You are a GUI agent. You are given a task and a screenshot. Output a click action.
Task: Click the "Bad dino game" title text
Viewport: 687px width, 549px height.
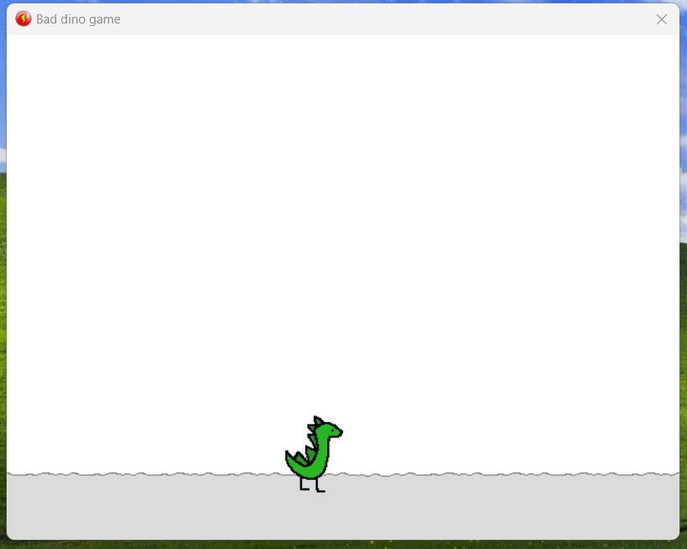pos(78,19)
